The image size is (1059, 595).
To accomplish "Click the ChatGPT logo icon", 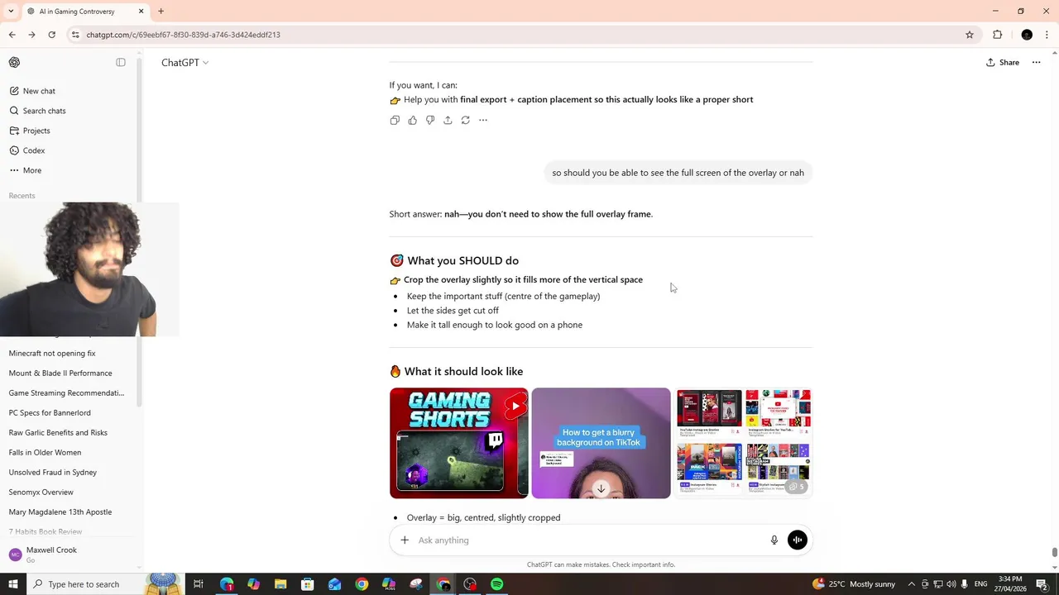I will click(x=14, y=63).
